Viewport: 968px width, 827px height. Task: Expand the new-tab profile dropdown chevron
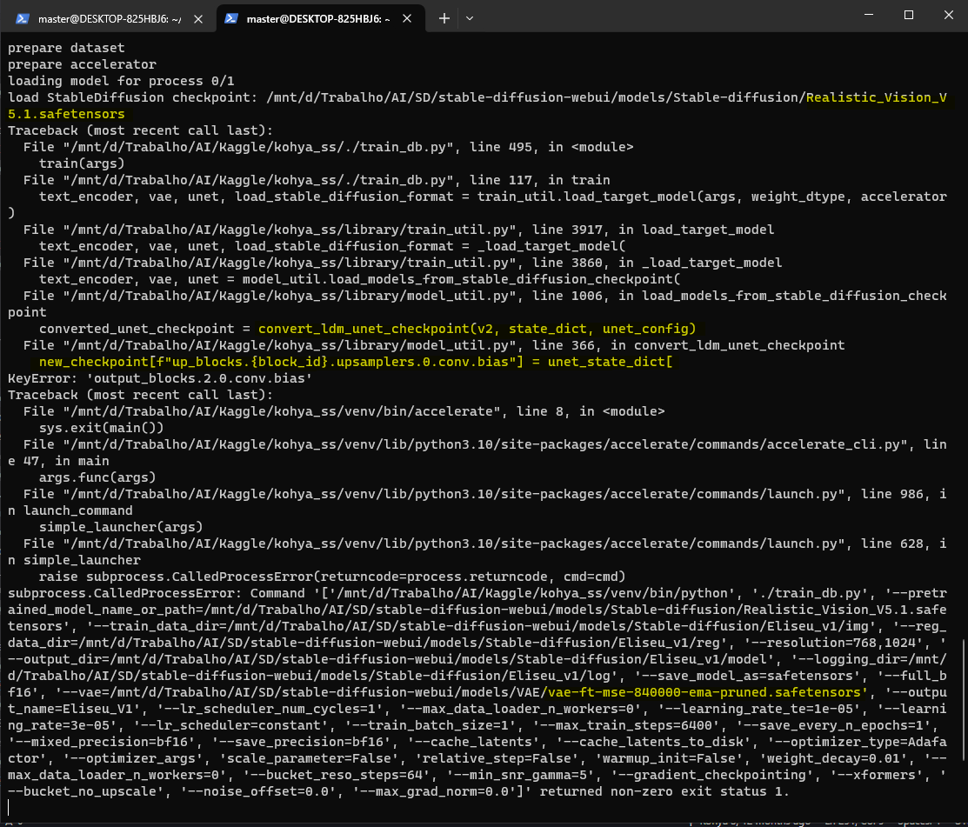470,18
